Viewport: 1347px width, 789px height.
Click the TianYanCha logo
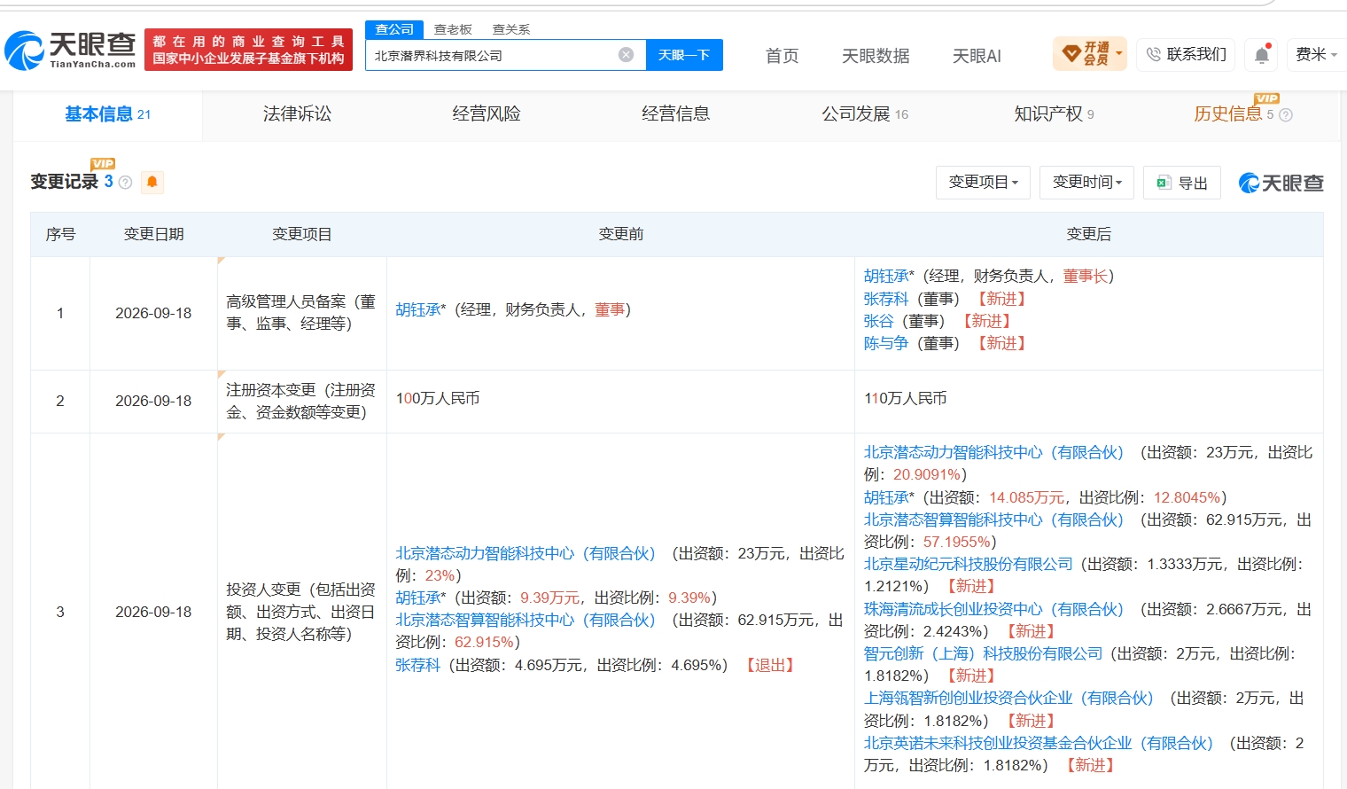pos(70,50)
